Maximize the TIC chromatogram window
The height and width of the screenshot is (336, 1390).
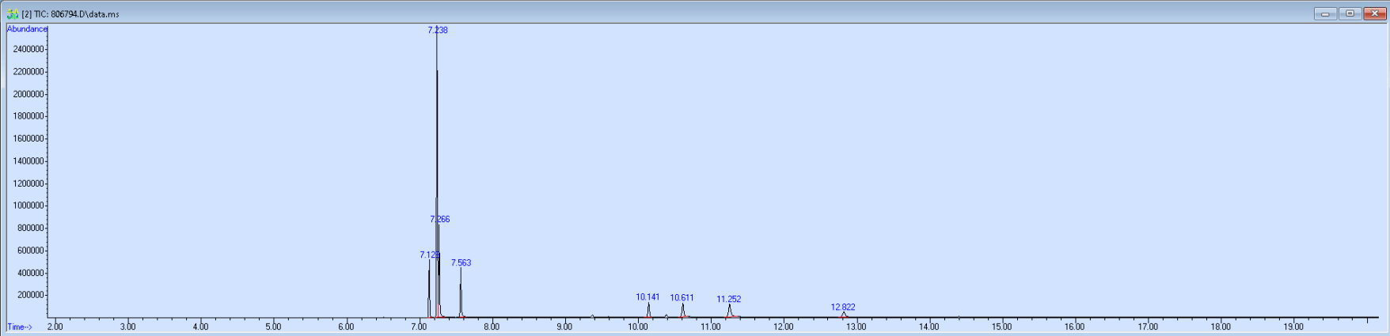[1350, 13]
